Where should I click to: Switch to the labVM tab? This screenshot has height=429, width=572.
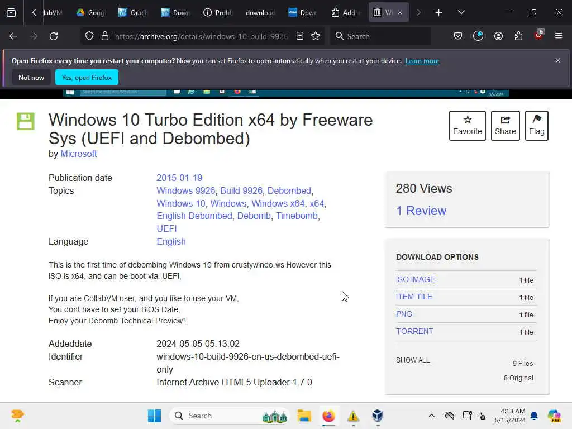point(53,13)
